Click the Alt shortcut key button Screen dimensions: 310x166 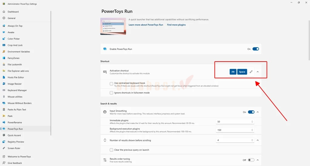click(x=233, y=72)
